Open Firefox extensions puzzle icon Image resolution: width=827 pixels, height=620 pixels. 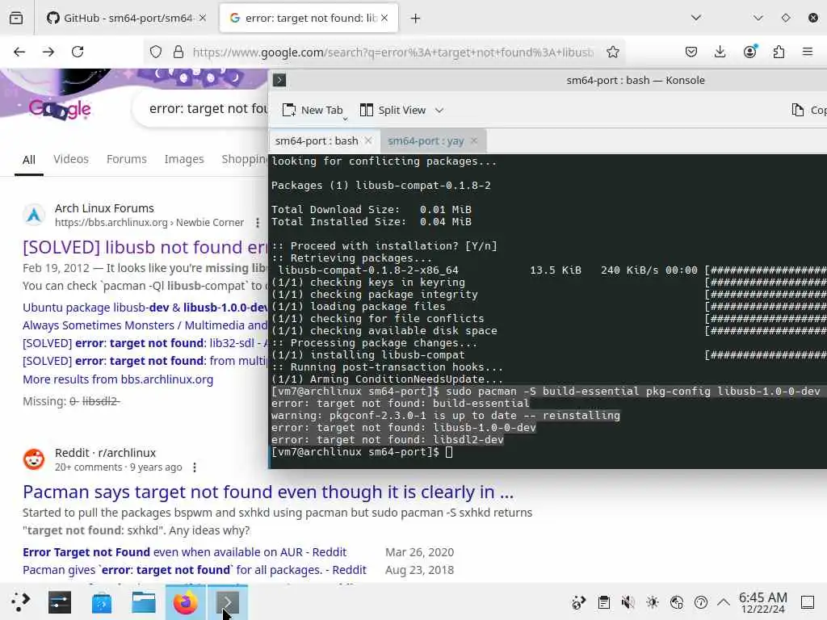[x=779, y=52]
